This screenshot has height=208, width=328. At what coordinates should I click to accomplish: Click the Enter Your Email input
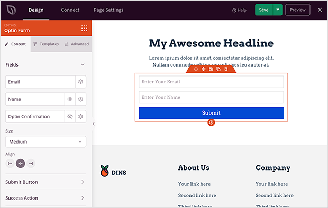click(x=211, y=82)
